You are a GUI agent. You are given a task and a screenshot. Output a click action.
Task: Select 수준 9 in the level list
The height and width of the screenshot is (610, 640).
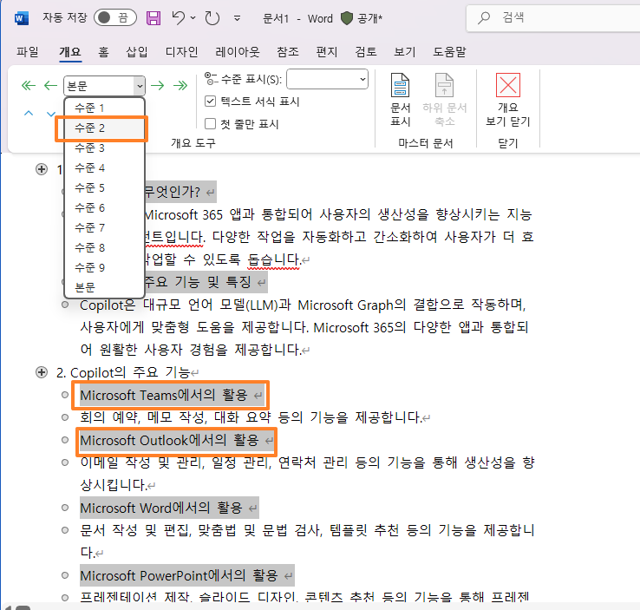104,267
